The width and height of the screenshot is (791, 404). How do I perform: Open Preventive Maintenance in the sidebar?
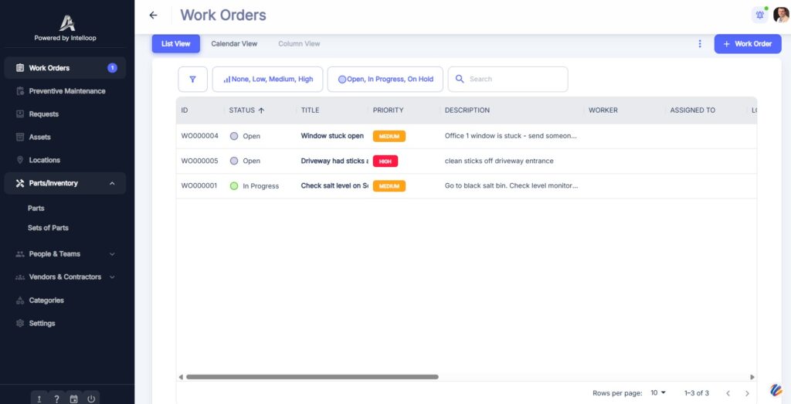tap(66, 91)
